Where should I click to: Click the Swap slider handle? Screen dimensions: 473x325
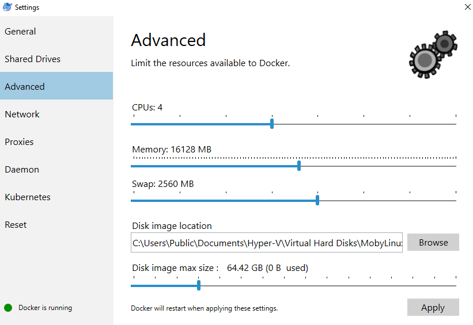coord(317,200)
